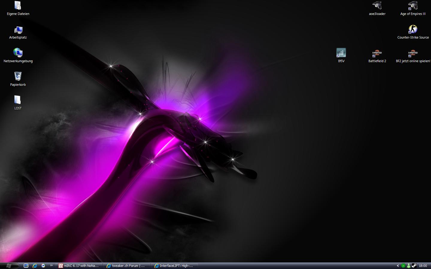
Task: Click the BF2 jetzt online spielen shortcut
Action: pos(413,54)
